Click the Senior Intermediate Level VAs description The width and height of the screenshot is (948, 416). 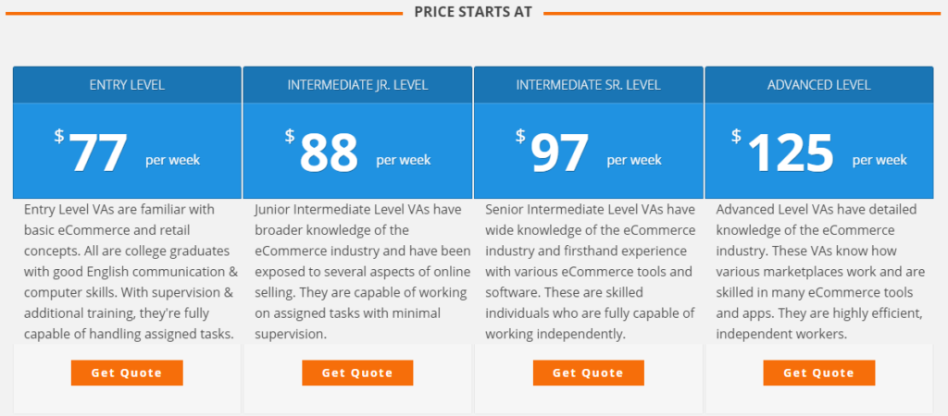tap(591, 271)
